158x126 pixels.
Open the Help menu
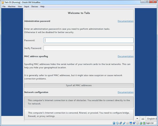click(42, 7)
